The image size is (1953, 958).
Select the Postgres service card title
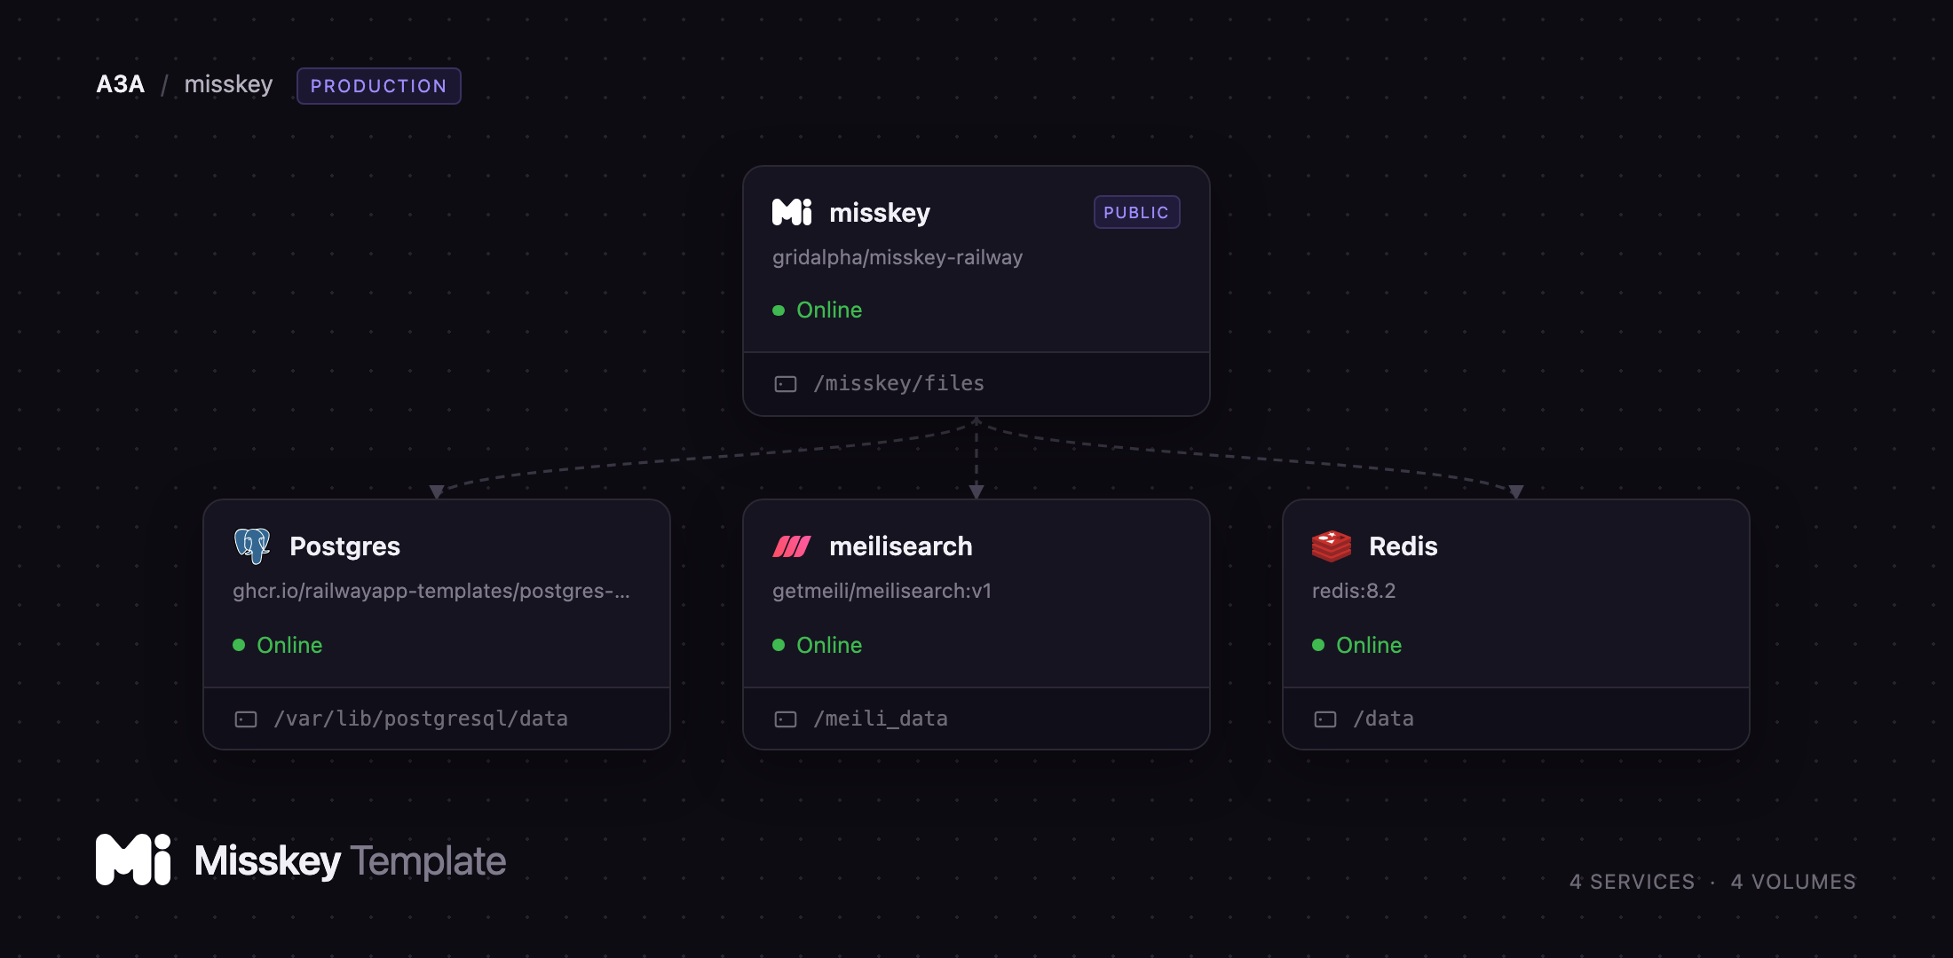point(344,546)
